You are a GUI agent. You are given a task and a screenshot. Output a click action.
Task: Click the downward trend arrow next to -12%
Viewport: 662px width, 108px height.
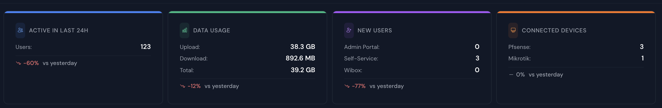click(x=183, y=86)
